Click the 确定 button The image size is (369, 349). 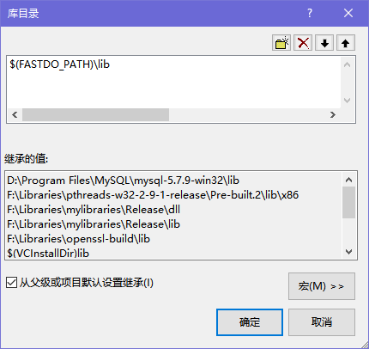pos(250,322)
